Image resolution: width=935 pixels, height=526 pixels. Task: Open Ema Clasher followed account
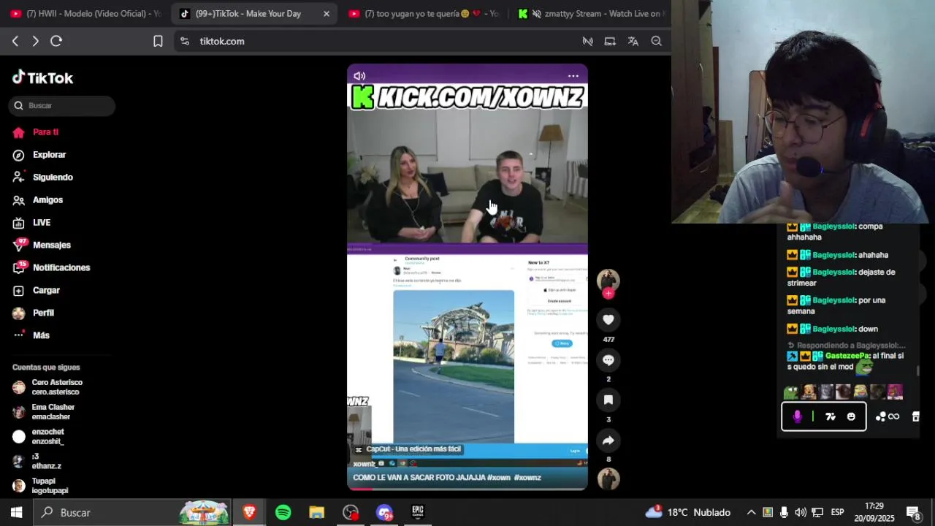tap(44, 412)
